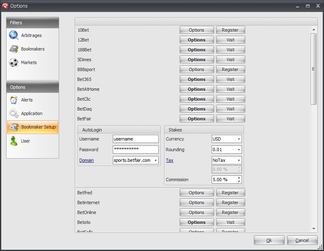The width and height of the screenshot is (324, 251).
Task: Open Options for 5Dimes
Action: tap(196, 60)
